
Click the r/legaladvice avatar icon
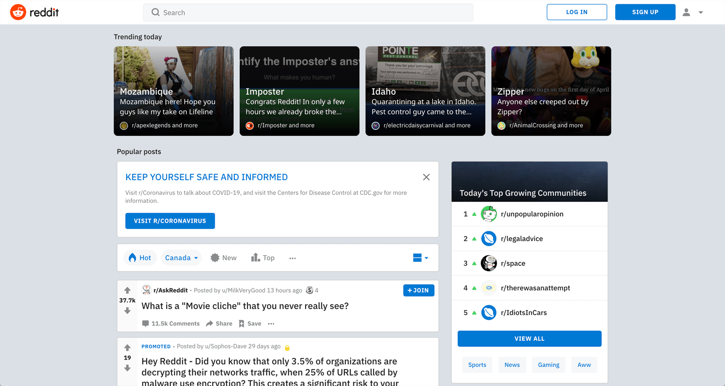pyautogui.click(x=489, y=239)
